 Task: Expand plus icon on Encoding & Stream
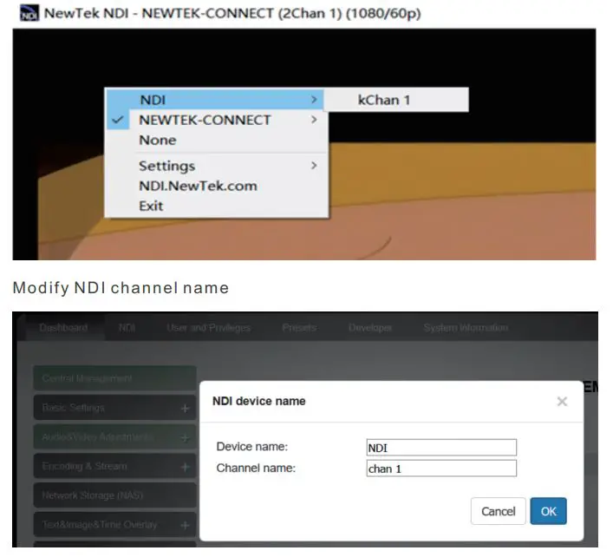point(185,467)
